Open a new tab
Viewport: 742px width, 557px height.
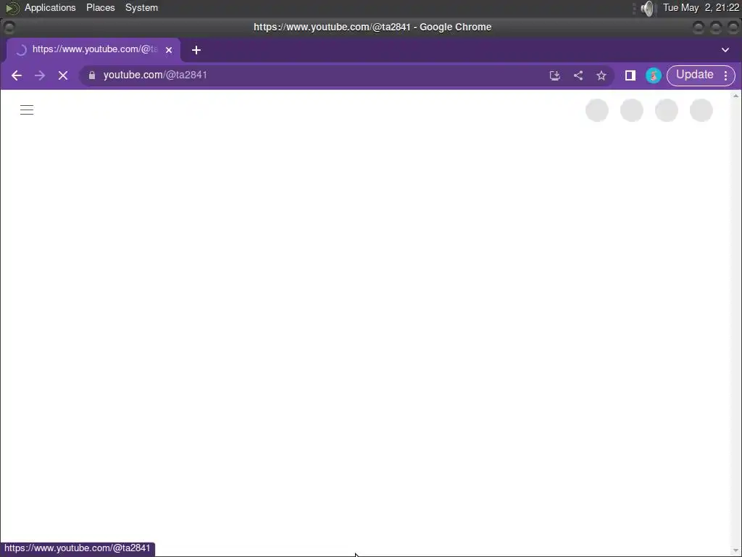pyautogui.click(x=196, y=50)
